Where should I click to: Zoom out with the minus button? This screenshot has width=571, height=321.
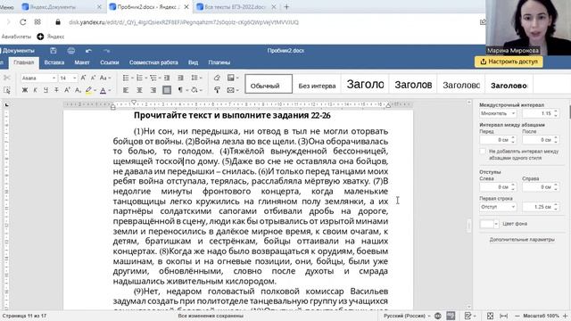(x=517, y=316)
